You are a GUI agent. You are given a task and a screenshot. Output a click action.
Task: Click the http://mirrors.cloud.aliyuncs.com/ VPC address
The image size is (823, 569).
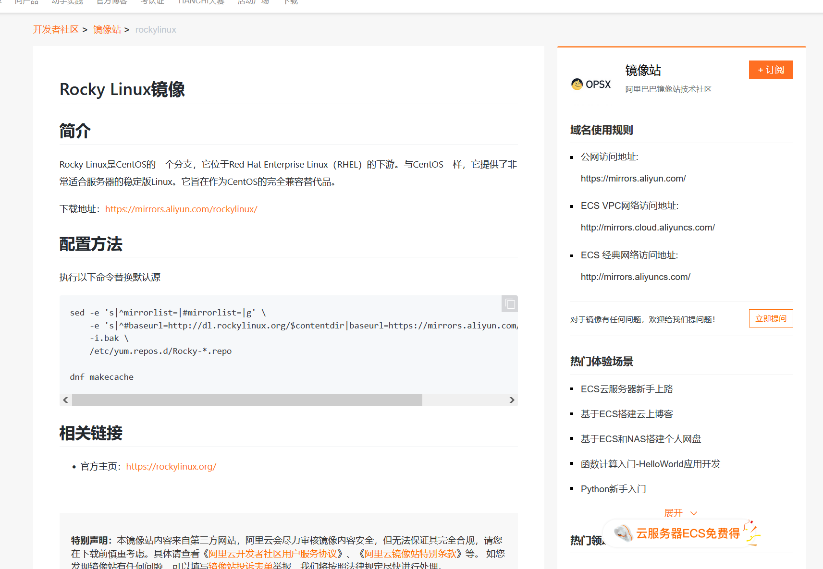click(648, 227)
